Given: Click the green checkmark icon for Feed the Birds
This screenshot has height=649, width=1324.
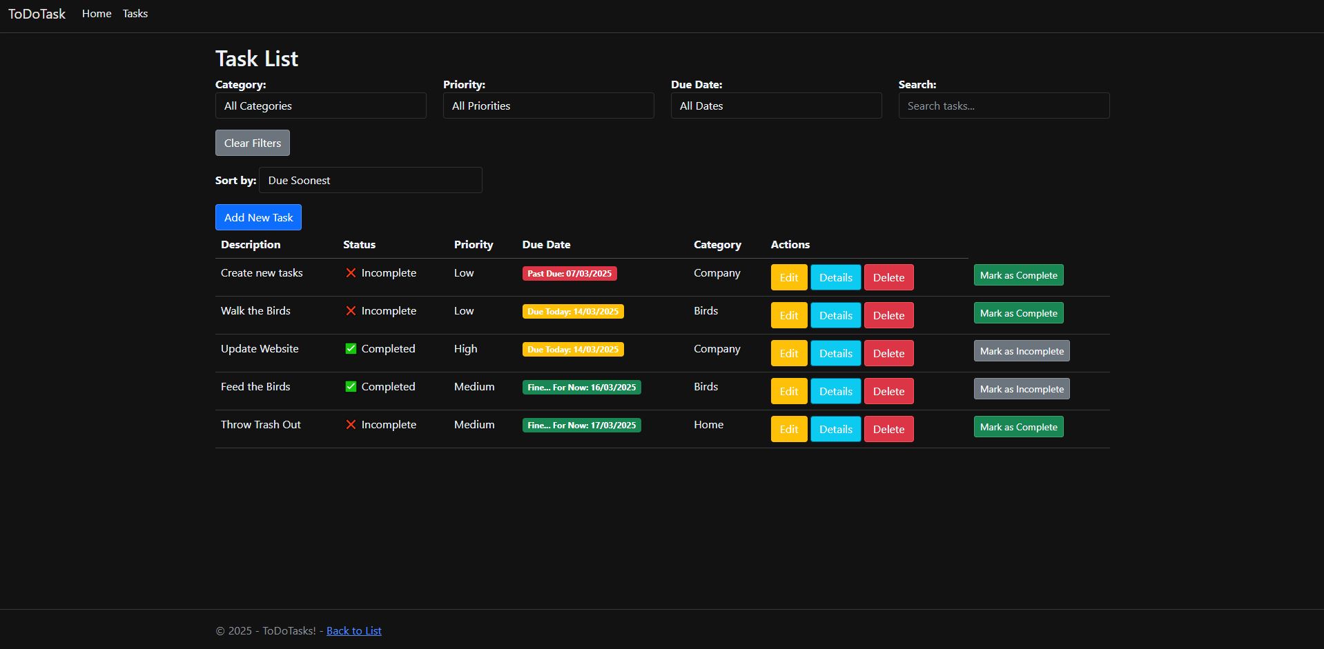Looking at the screenshot, I should coord(351,387).
